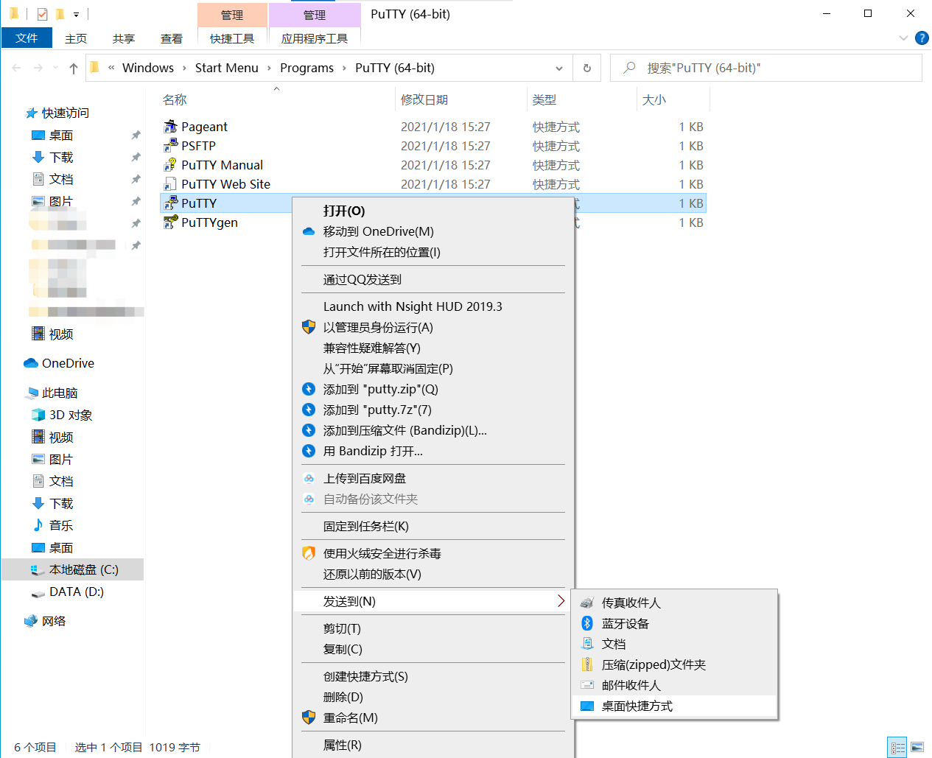Click the Help question mark icon
This screenshot has width=932, height=758.
click(x=922, y=38)
